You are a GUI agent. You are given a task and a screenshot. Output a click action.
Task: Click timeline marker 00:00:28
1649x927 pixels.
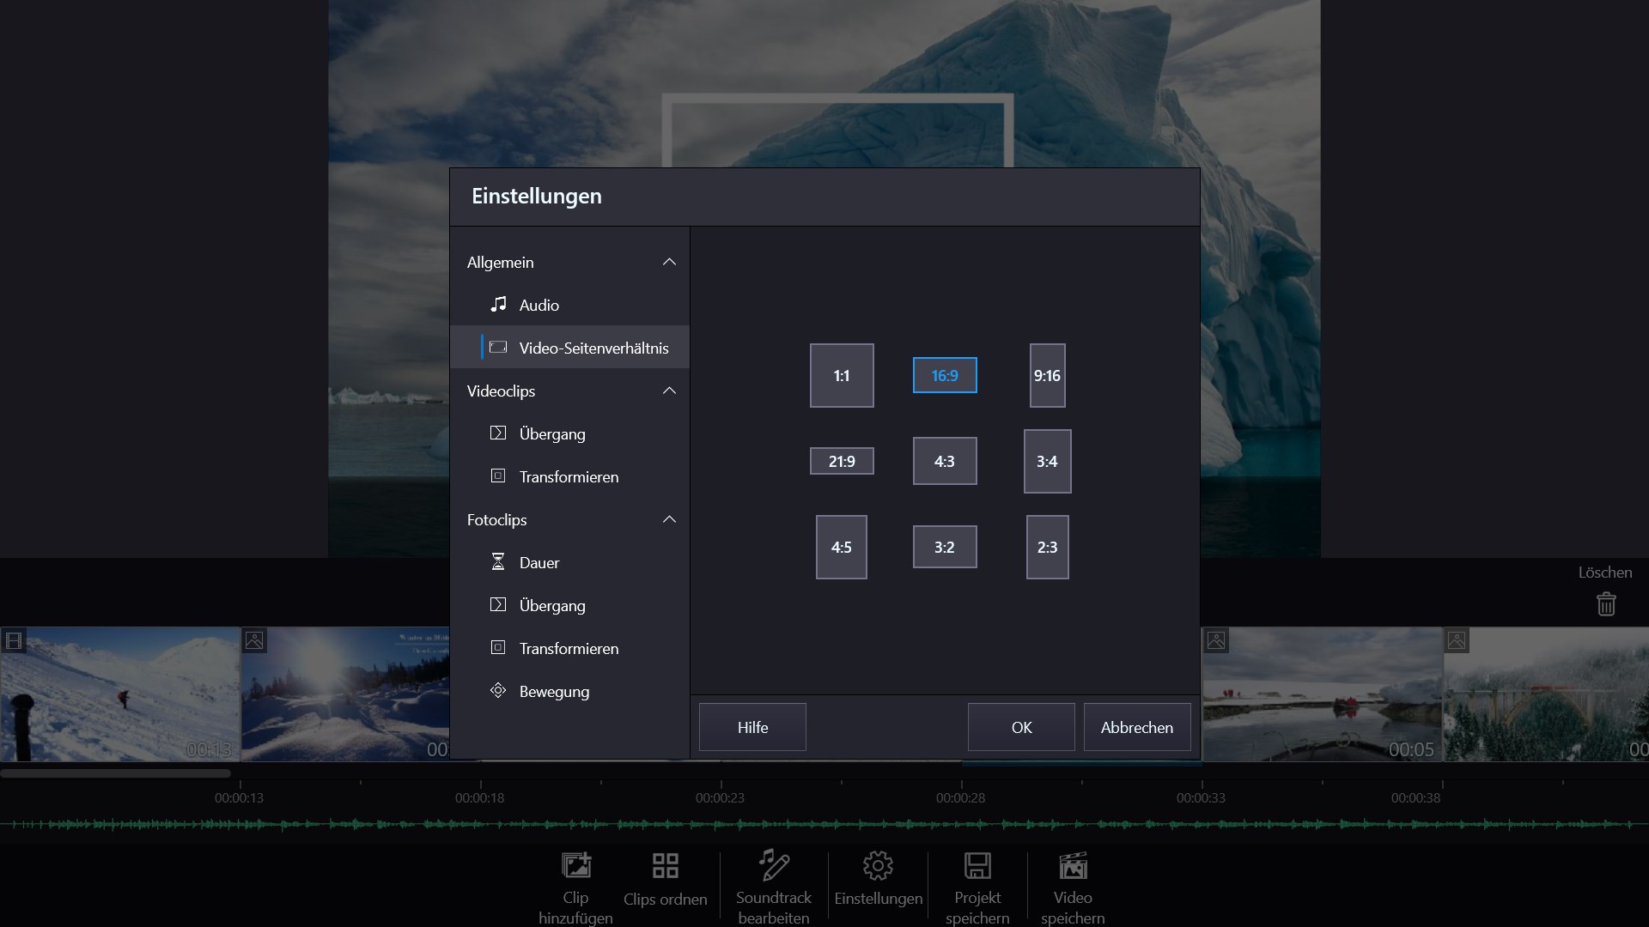(x=960, y=797)
